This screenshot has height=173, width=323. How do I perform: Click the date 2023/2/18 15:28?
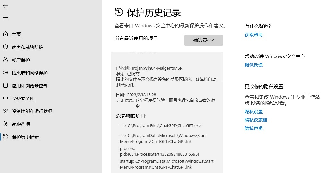[141, 95]
